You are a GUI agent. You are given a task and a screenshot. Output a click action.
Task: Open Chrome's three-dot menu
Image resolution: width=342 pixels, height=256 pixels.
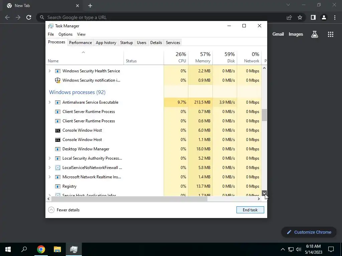[335, 17]
